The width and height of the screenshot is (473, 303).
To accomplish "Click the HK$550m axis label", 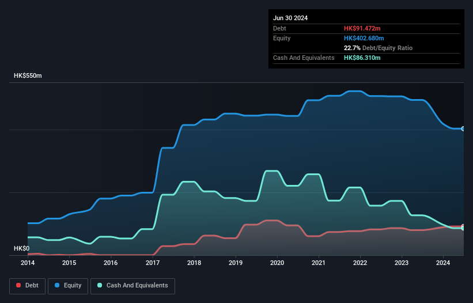I will click(x=28, y=75).
